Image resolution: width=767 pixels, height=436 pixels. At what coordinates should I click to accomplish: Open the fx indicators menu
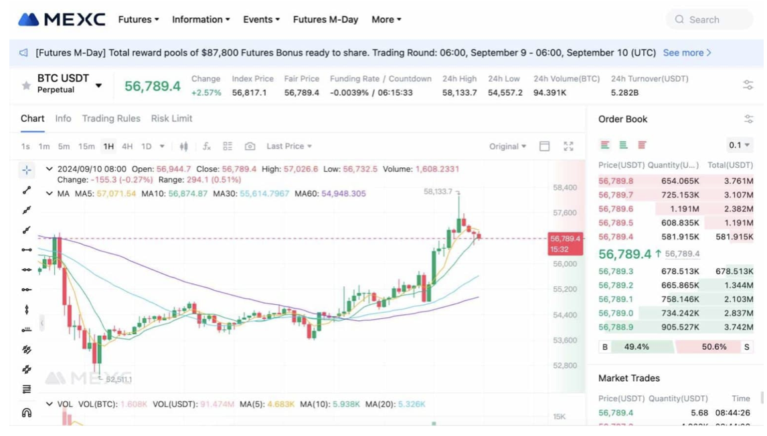pos(206,146)
